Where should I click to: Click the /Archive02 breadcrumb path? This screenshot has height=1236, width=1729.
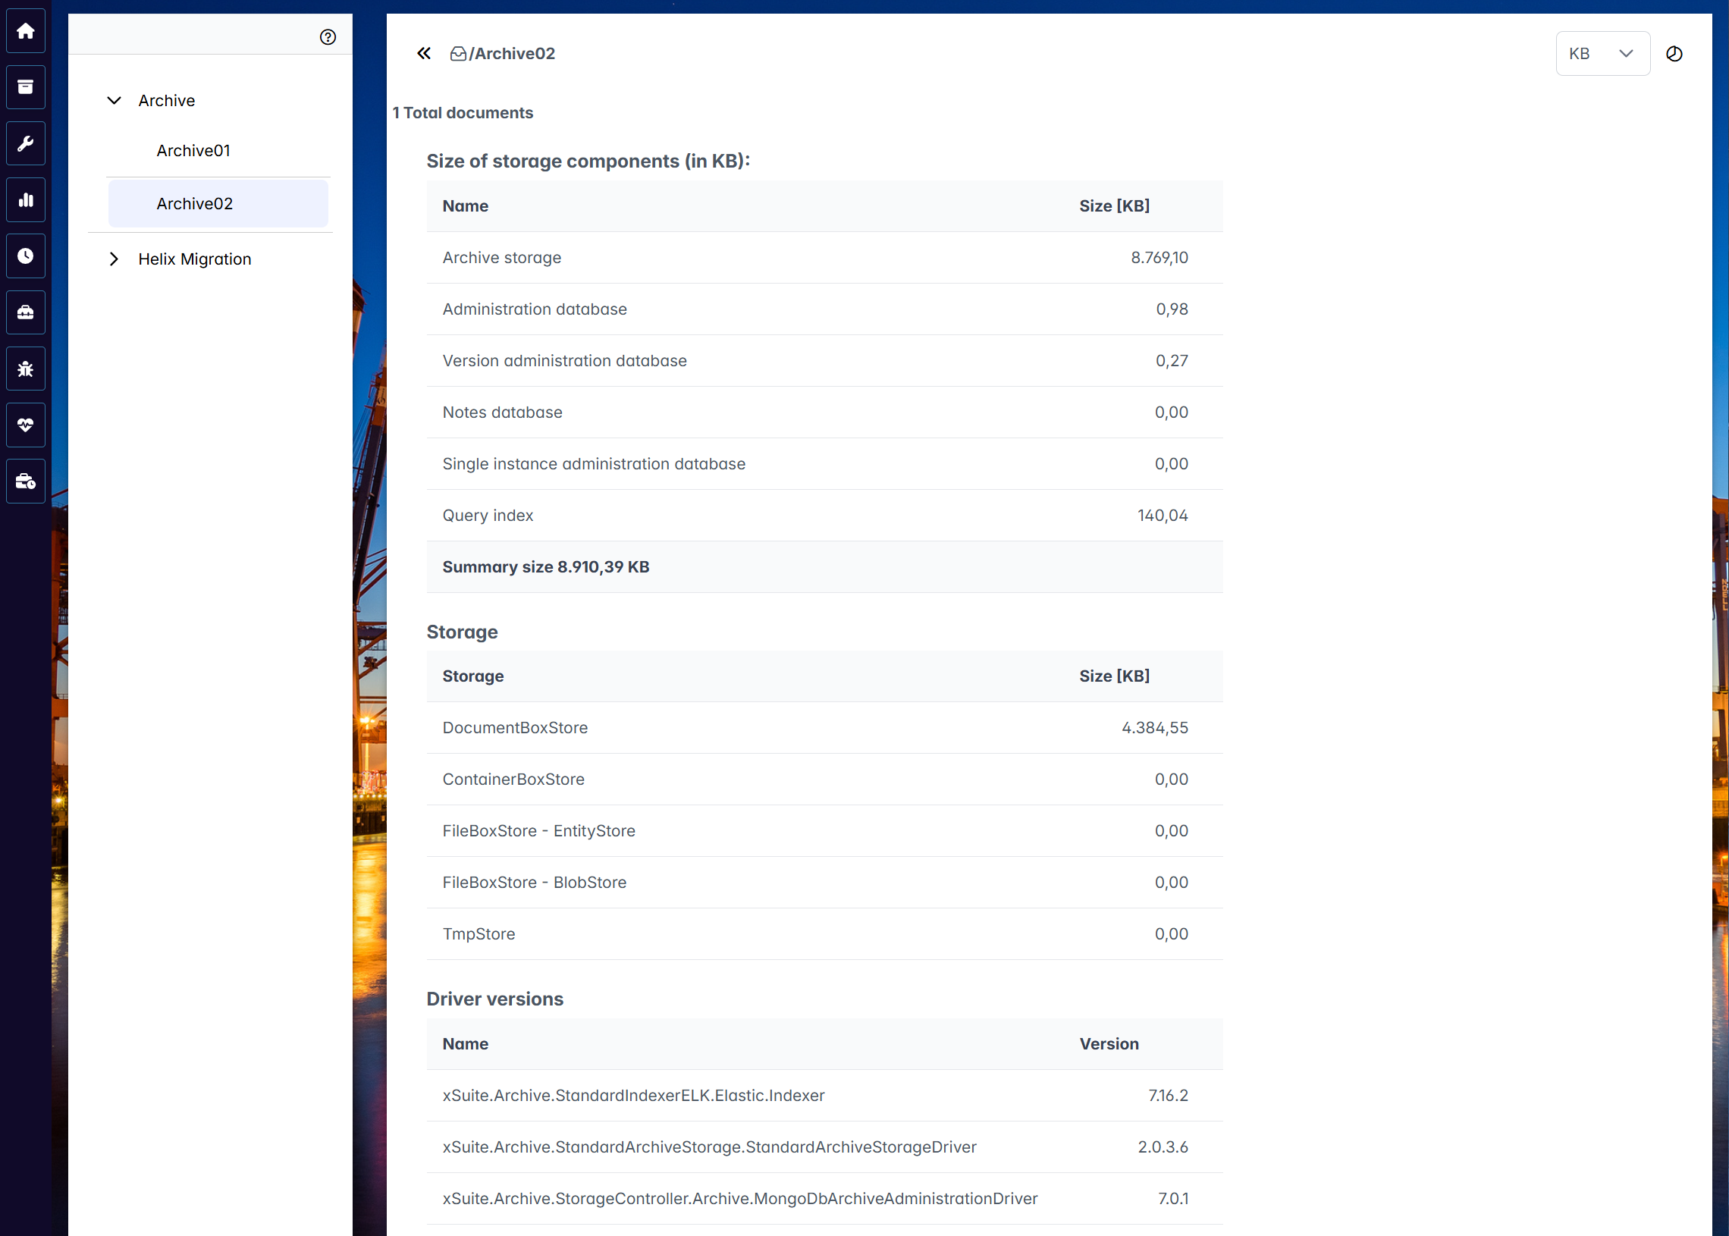511,54
